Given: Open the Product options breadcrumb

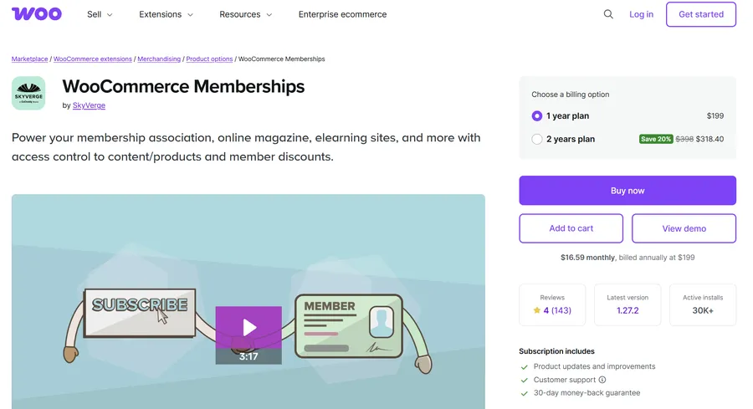Looking at the screenshot, I should click(x=209, y=59).
